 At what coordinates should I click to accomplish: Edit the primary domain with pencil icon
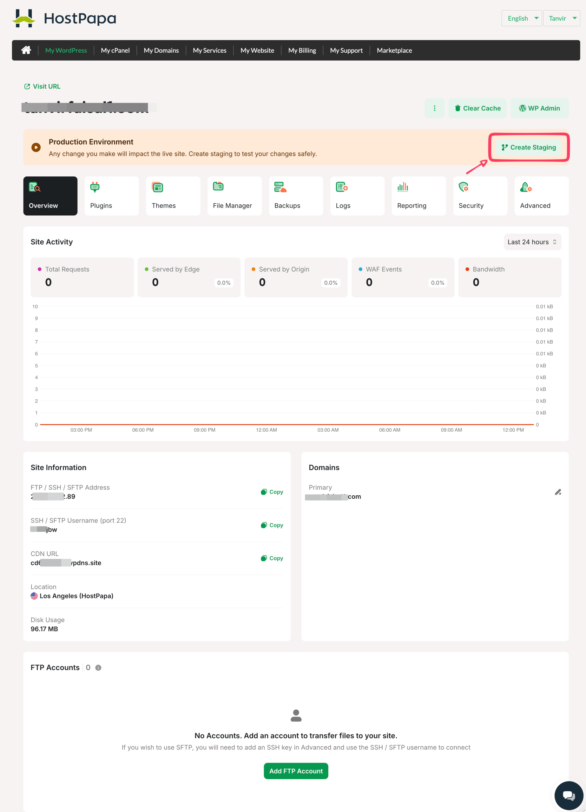click(558, 492)
